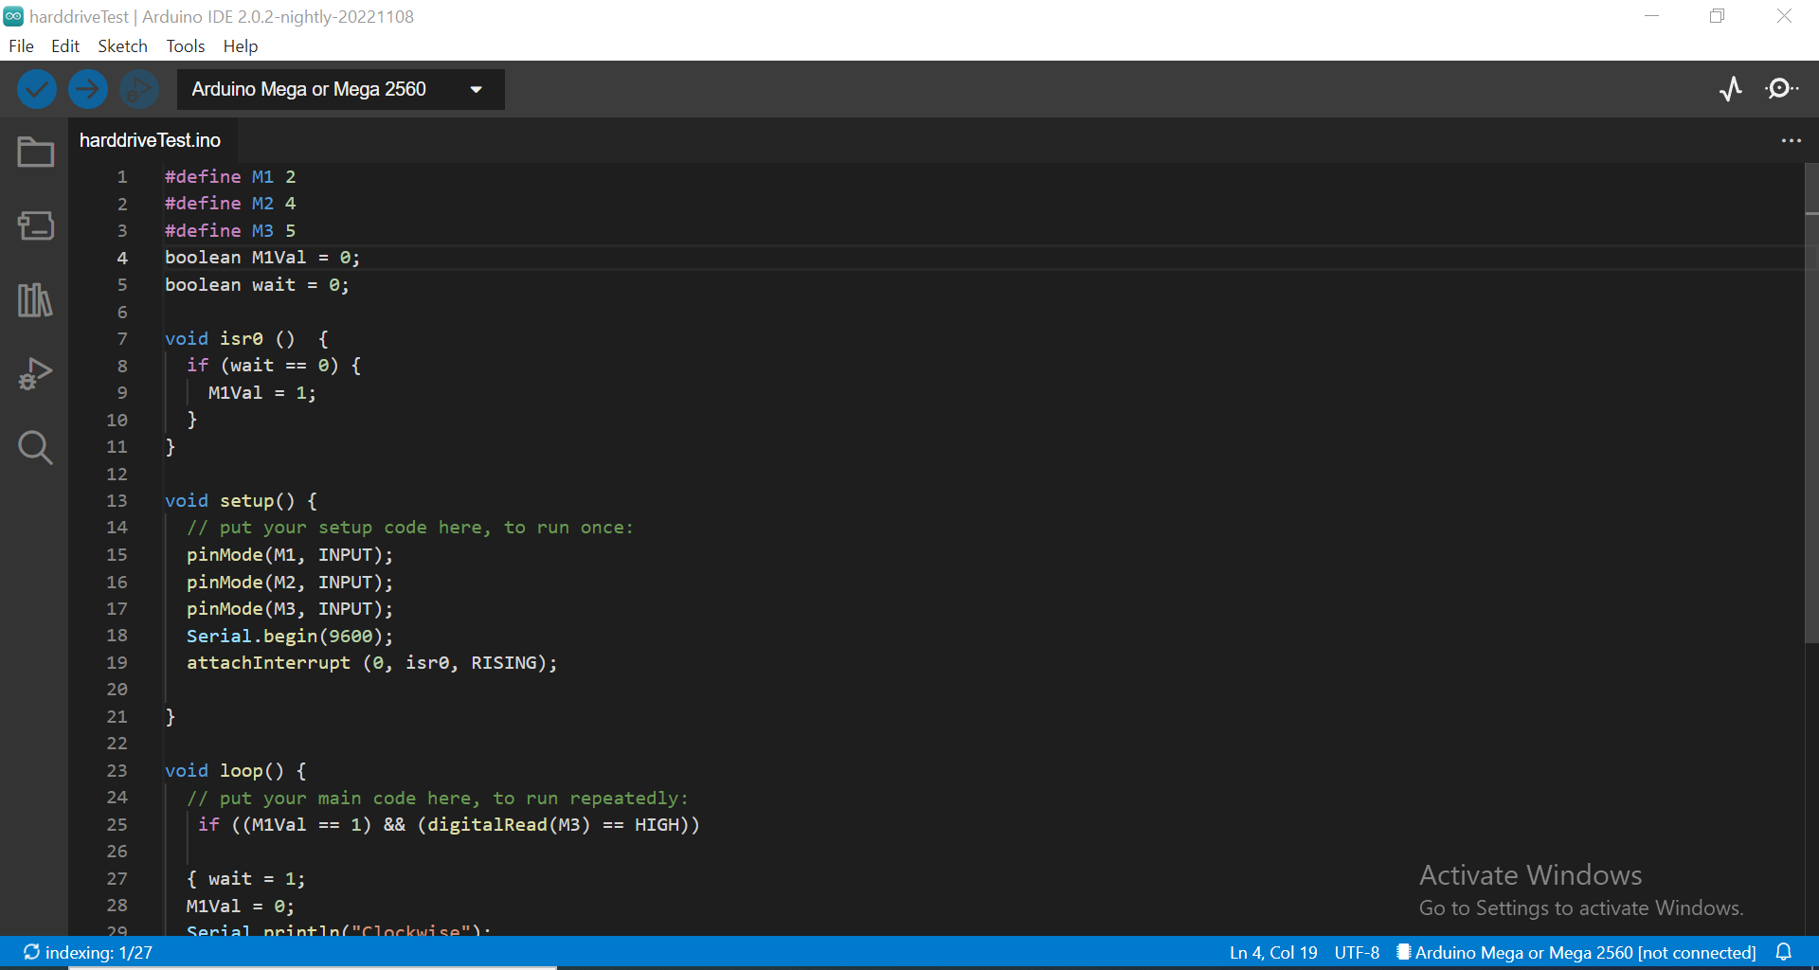This screenshot has width=1819, height=970.
Task: Click the 'indexing: 1/27' status item
Action: pyautogui.click(x=88, y=952)
